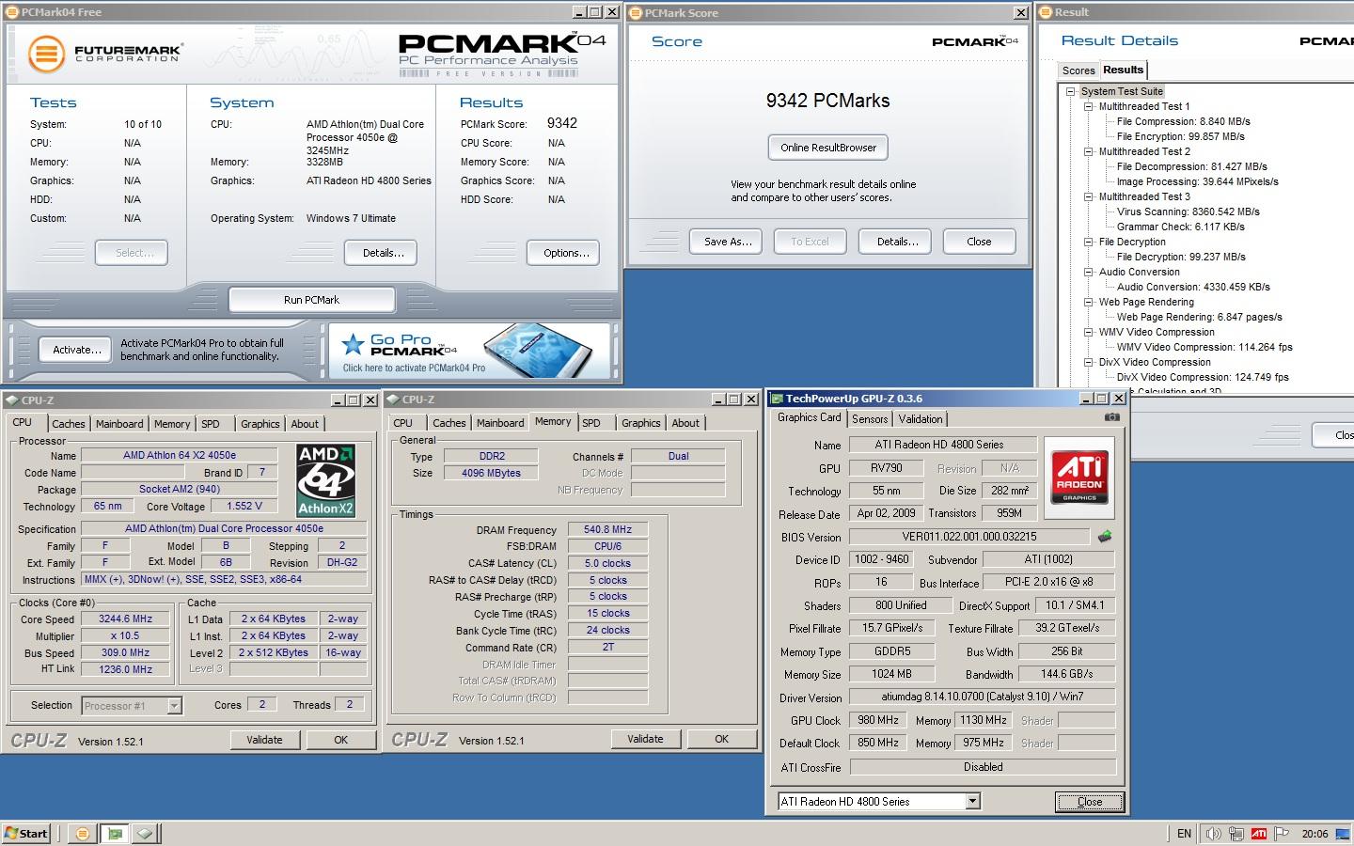Open Graphics tab in the CPU-Z memory window
Screen dimensions: 1354x846
[x=641, y=423]
